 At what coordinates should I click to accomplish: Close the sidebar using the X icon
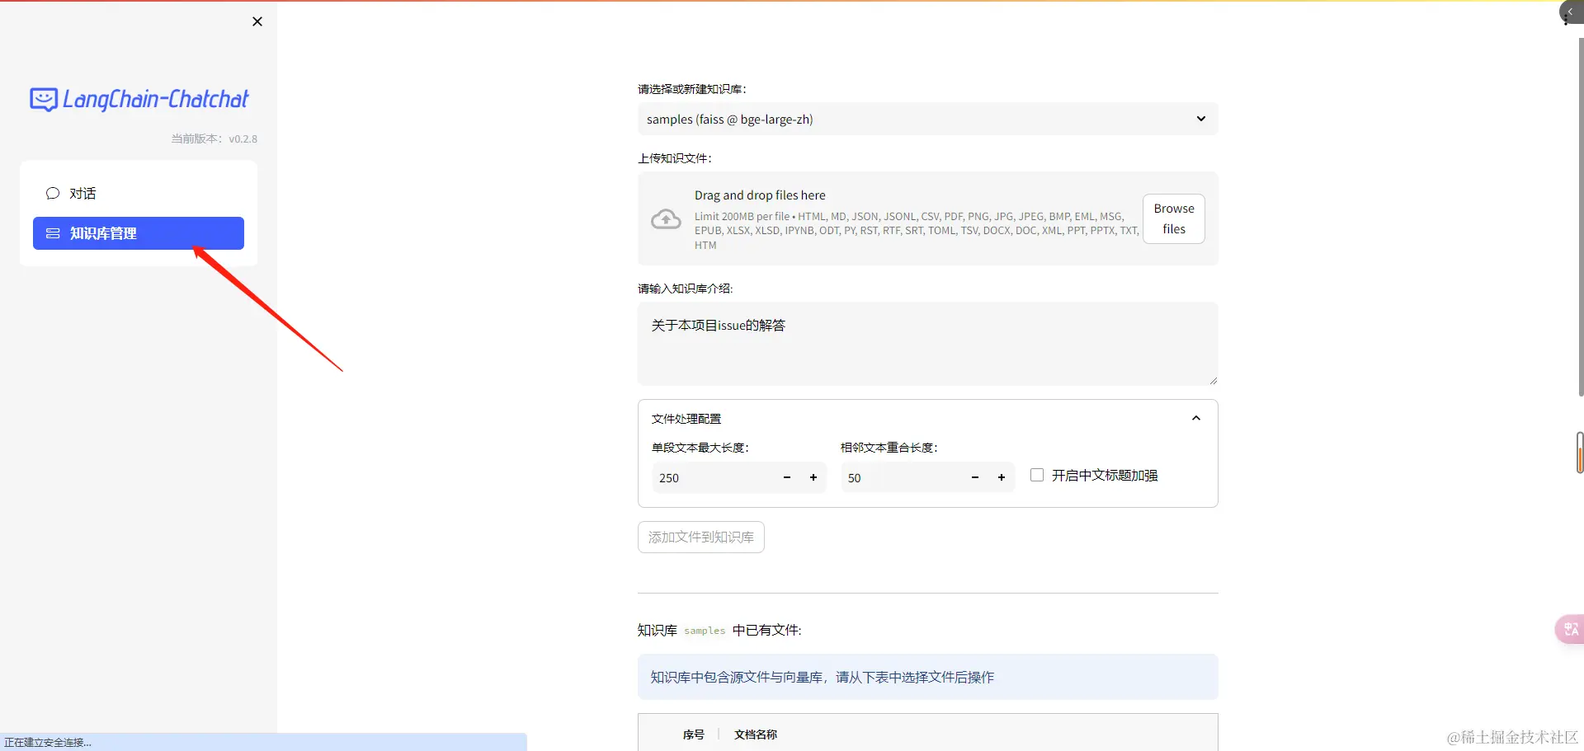tap(257, 21)
